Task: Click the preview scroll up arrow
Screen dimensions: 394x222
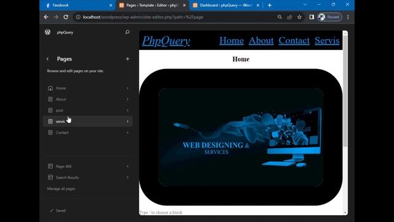Action: click(345, 33)
